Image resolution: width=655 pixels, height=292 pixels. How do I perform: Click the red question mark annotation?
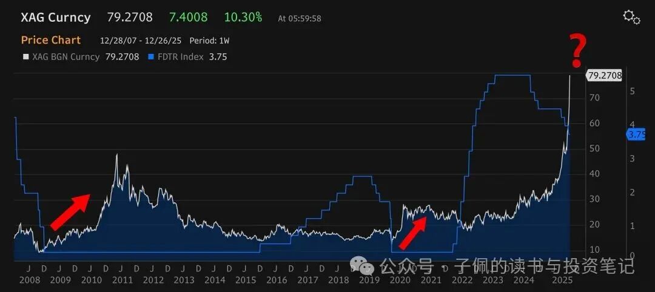[x=579, y=51]
